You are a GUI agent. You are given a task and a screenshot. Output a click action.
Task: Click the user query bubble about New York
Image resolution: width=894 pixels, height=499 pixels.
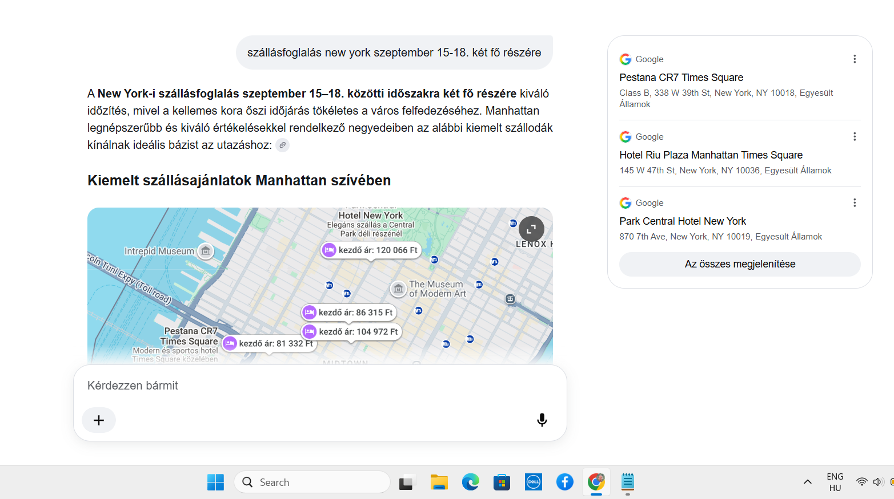tap(394, 52)
